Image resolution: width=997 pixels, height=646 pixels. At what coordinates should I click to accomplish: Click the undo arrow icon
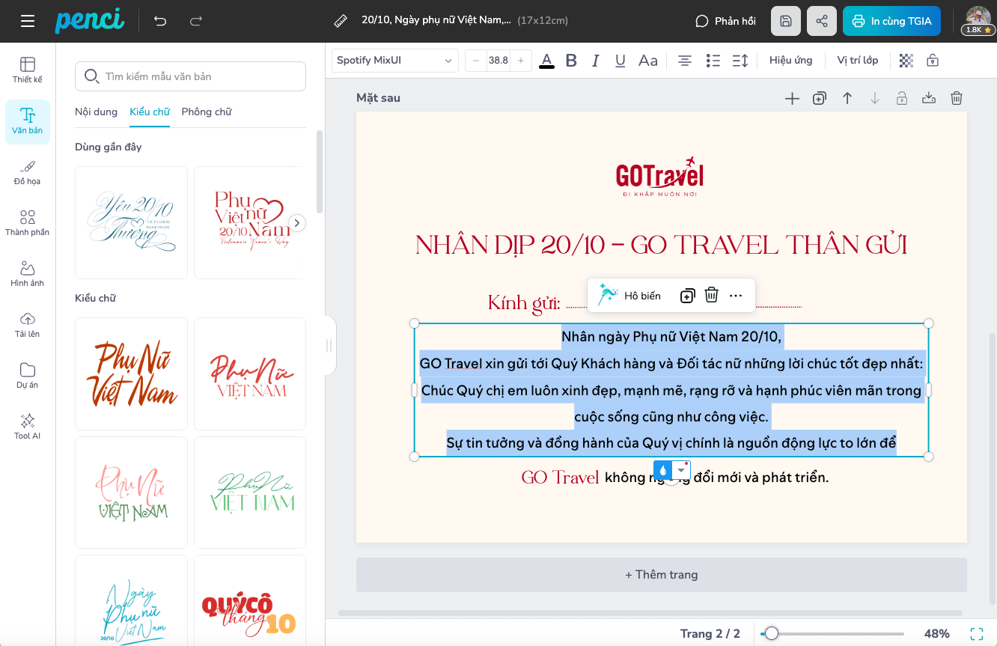[160, 21]
